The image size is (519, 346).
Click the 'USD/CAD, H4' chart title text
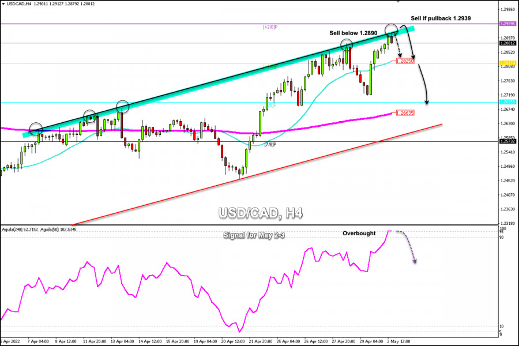pos(261,213)
